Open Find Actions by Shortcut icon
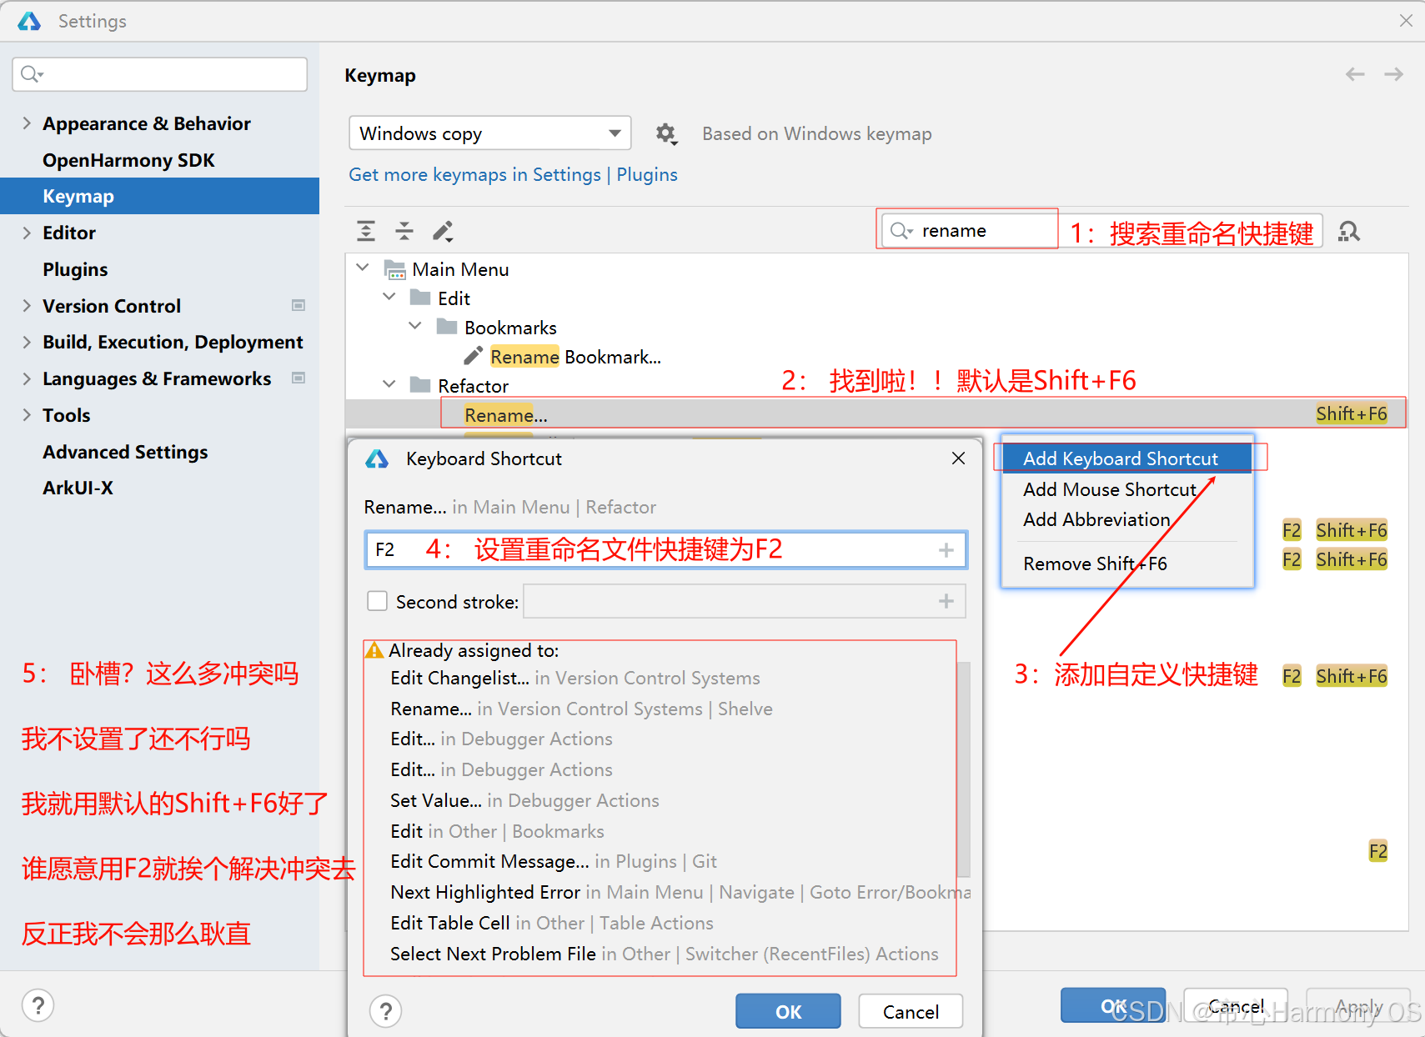This screenshot has height=1037, width=1425. (x=1349, y=231)
